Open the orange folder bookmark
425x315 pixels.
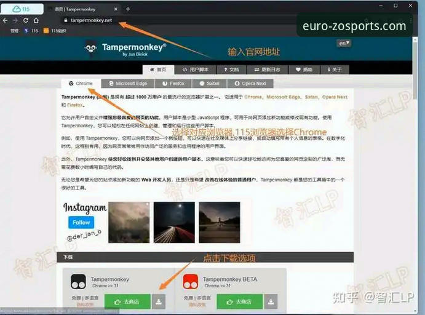(55, 31)
